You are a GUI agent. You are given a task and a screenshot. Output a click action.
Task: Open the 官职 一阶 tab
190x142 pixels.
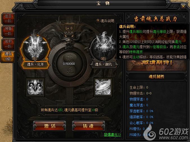(8, 44)
